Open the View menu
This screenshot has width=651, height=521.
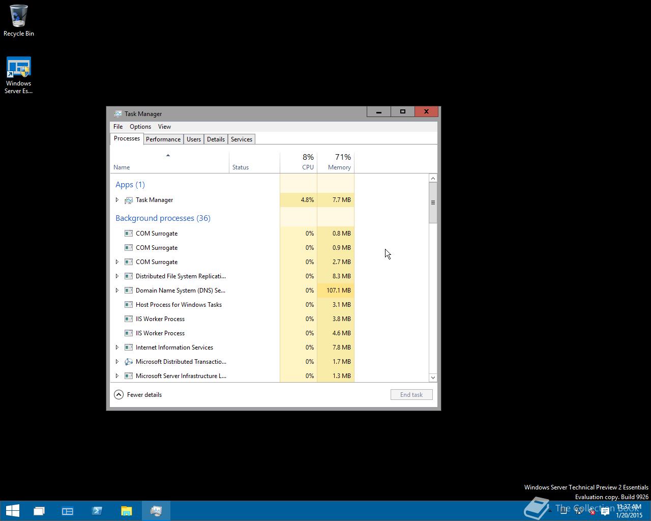pos(164,127)
